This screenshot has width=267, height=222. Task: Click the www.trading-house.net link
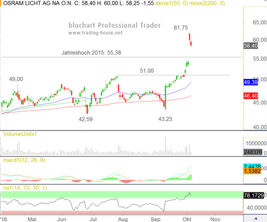96,33
